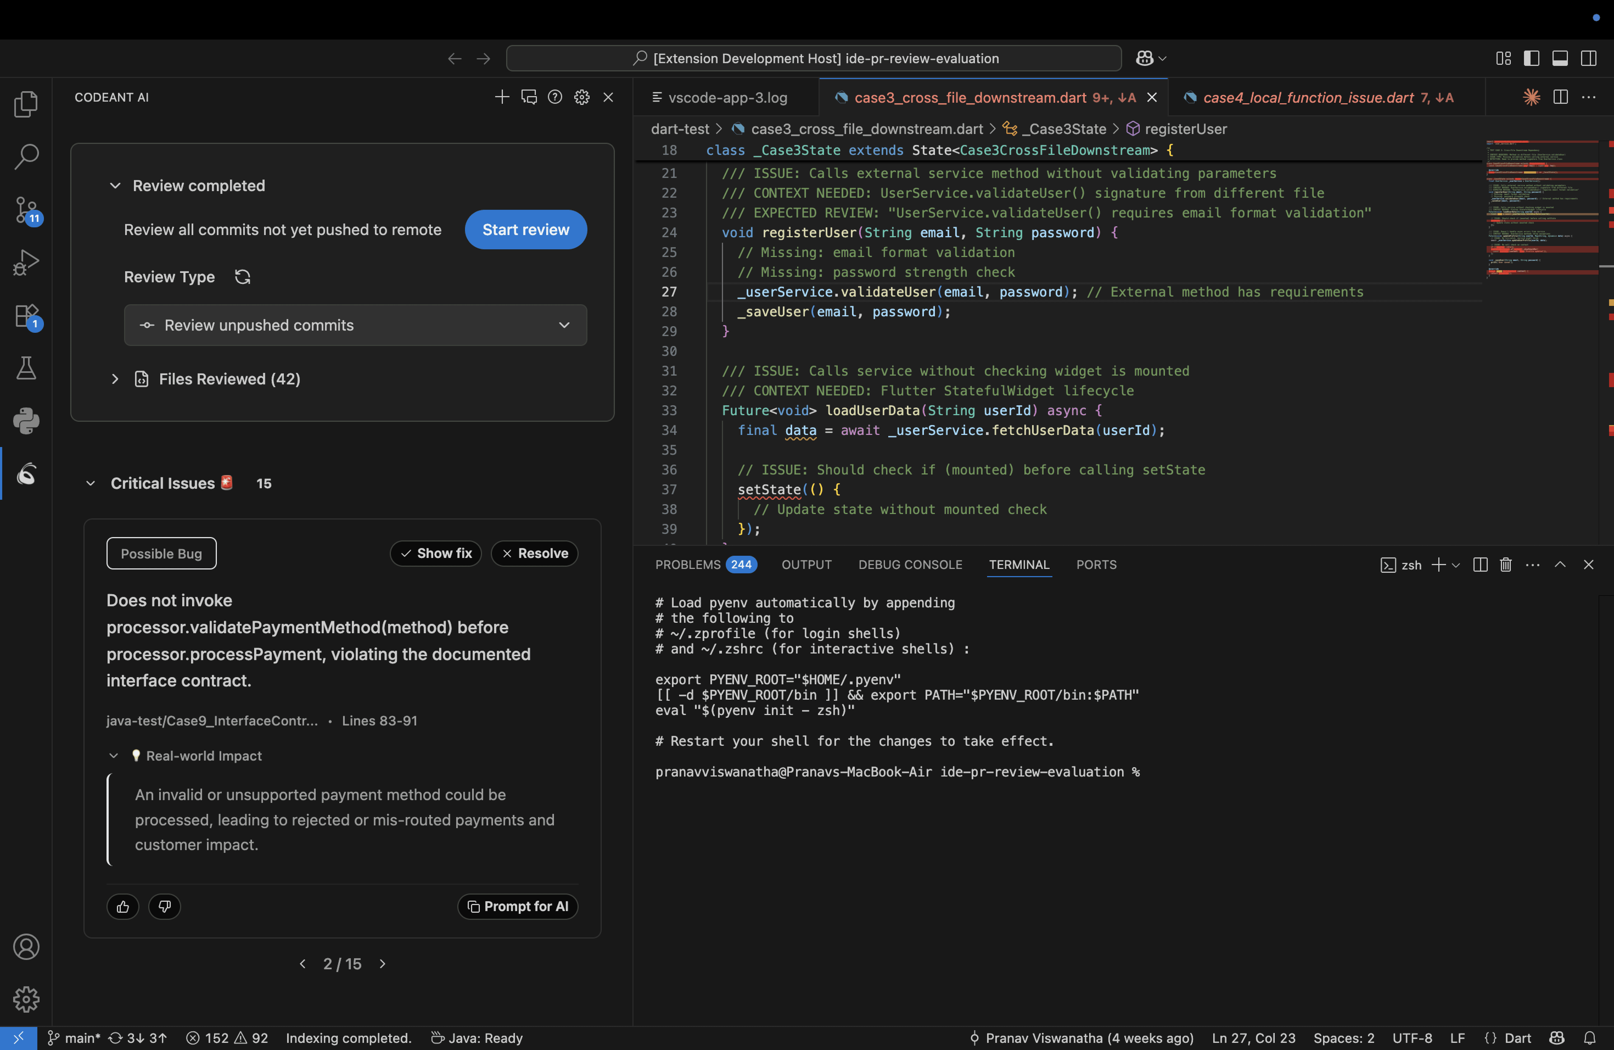This screenshot has height=1050, width=1614.
Task: Click the Start review button
Action: tap(526, 229)
